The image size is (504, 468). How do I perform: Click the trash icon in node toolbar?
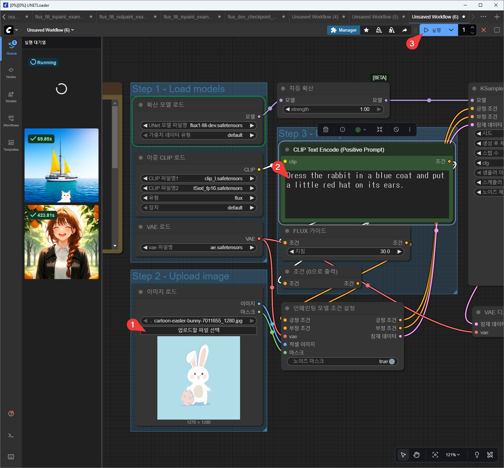[x=325, y=129]
